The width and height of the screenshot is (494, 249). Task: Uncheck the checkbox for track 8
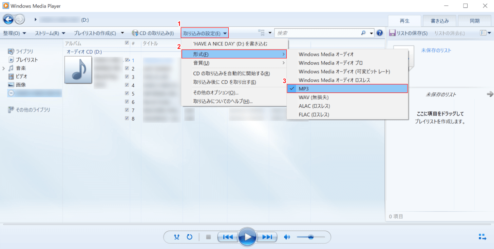[127, 118]
